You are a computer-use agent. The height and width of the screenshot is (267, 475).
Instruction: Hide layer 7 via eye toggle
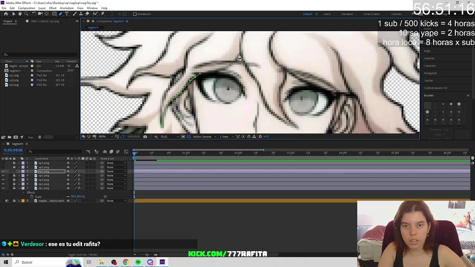coord(3,188)
